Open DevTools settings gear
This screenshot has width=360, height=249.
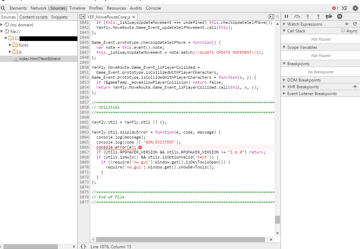tap(355, 8)
